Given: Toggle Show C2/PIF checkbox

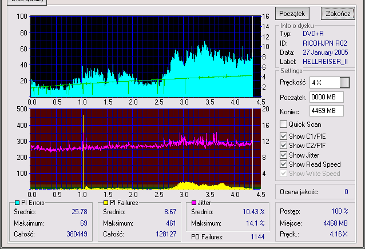Looking at the screenshot, I should coord(283,146).
